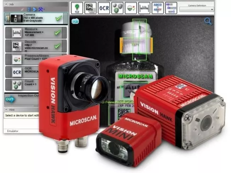Click the eraser icon in Job bar
The image size is (231, 173).
pos(22,10)
